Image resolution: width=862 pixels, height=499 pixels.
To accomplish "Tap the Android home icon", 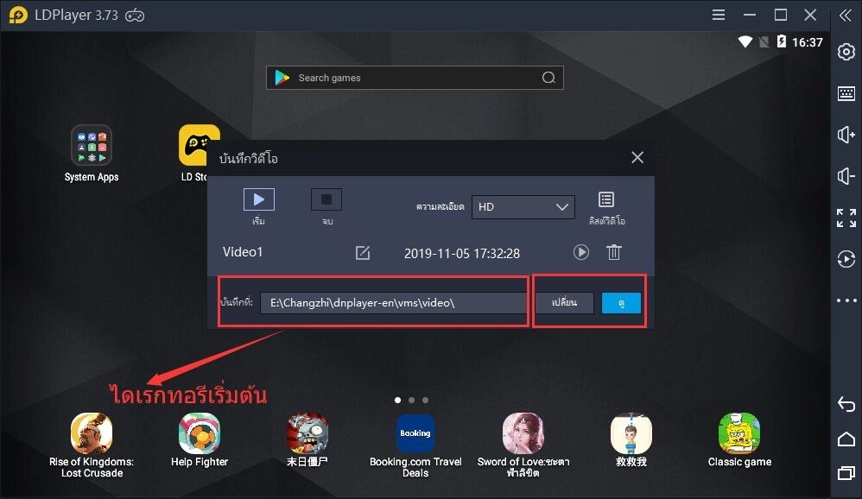I will point(846,439).
